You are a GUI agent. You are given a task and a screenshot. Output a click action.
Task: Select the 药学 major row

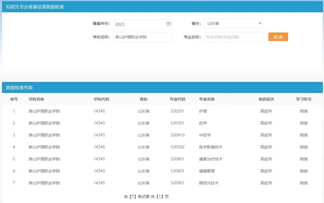click(x=203, y=123)
